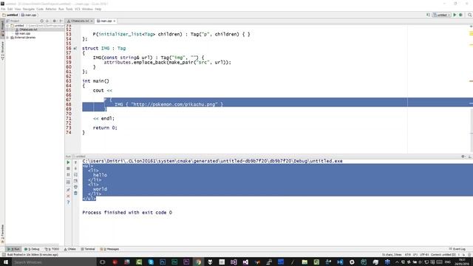Pause output in the Run panel
The width and height of the screenshot is (473, 266).
point(68,174)
